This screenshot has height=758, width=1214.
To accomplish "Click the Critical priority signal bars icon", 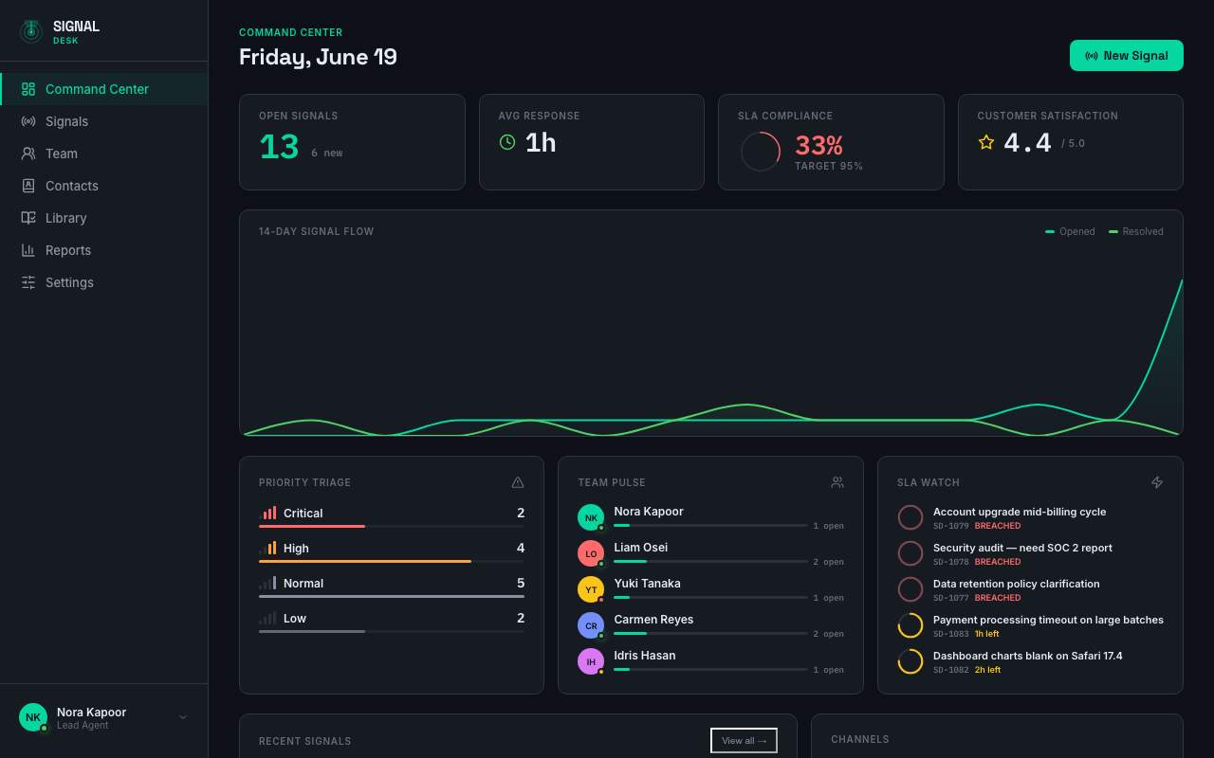I will [x=267, y=513].
